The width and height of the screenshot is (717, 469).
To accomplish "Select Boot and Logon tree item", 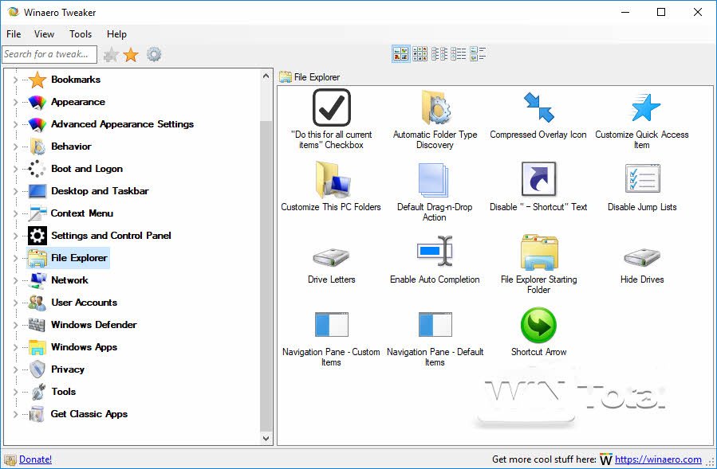I will tap(87, 169).
